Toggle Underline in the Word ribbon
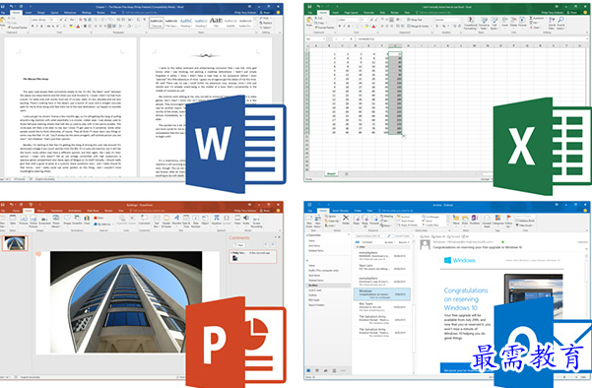Image resolution: width=592 pixels, height=388 pixels. point(41,26)
